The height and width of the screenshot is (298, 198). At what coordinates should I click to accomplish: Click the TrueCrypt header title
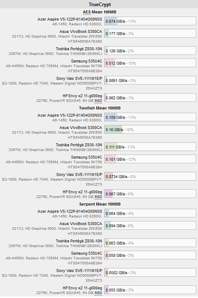pos(100,4)
